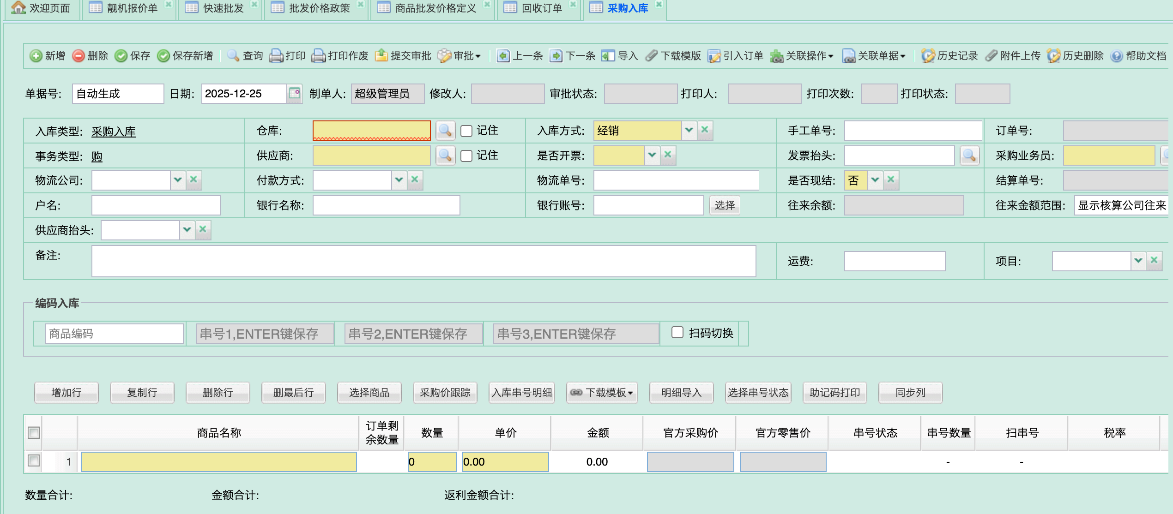Open the 物流公司 dropdown list
The image size is (1173, 514).
click(178, 180)
